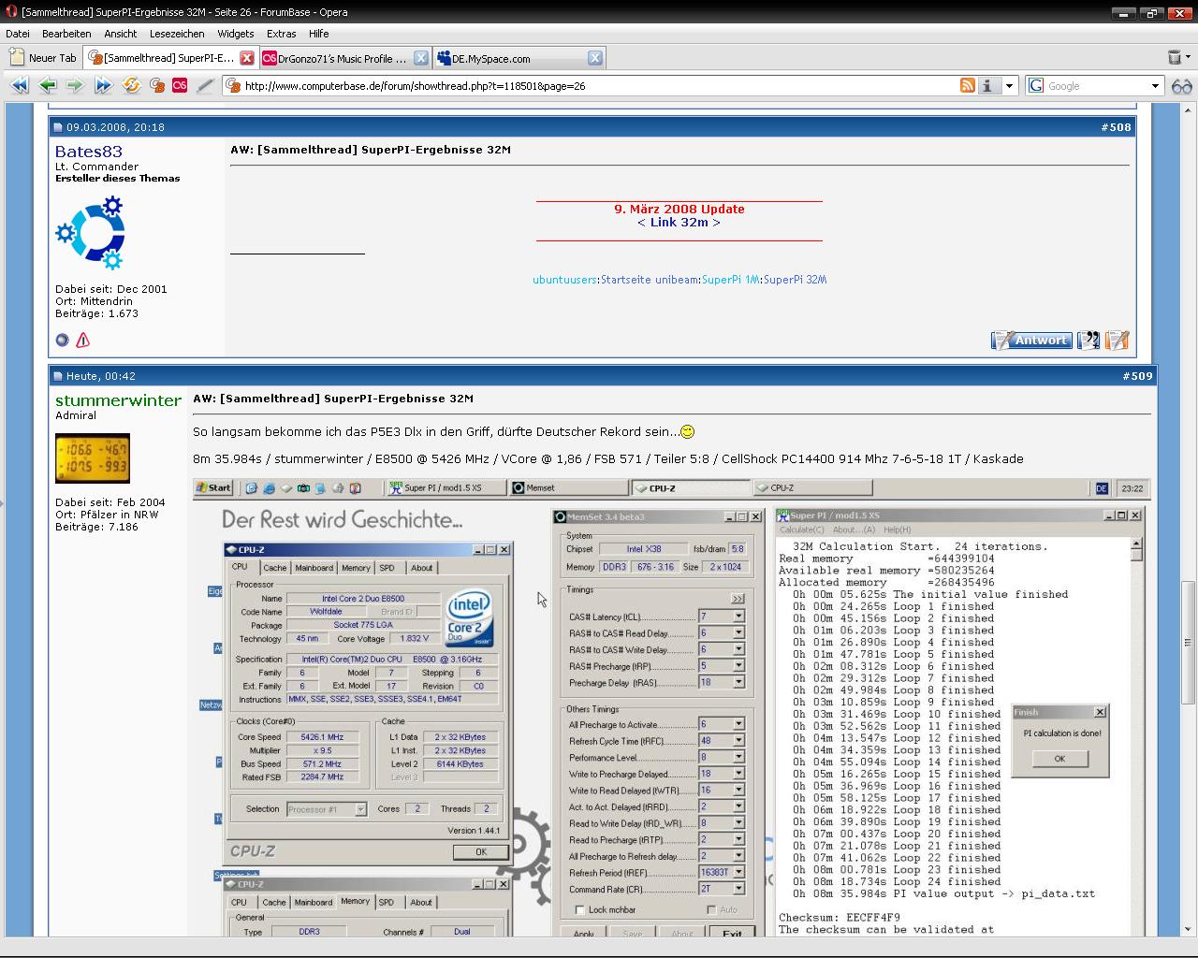
Task: Click the Rewind navigation icon
Action: pos(20,85)
